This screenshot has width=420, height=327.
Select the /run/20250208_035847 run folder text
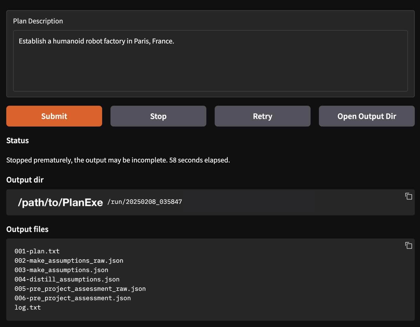[x=145, y=202]
